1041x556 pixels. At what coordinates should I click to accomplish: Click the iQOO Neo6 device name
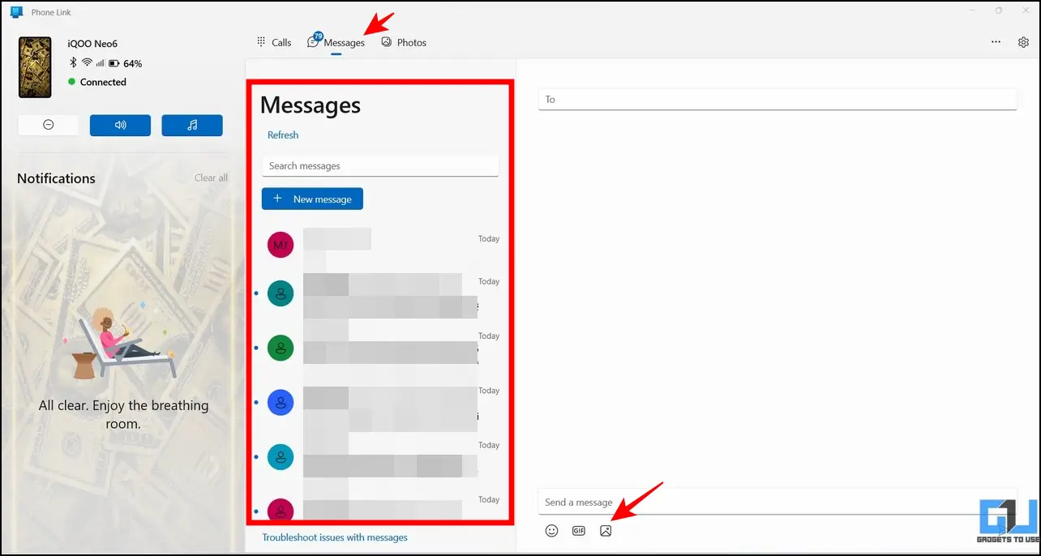pyautogui.click(x=92, y=44)
